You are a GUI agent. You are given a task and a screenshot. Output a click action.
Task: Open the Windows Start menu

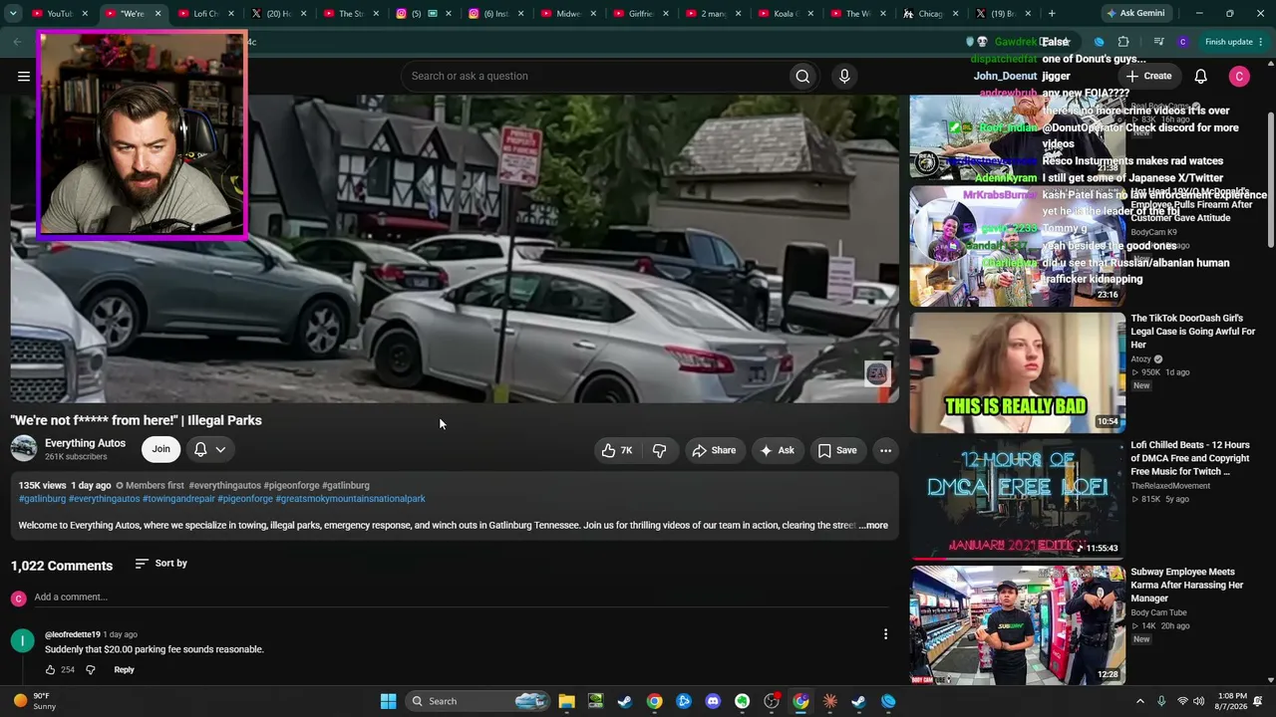click(x=388, y=701)
